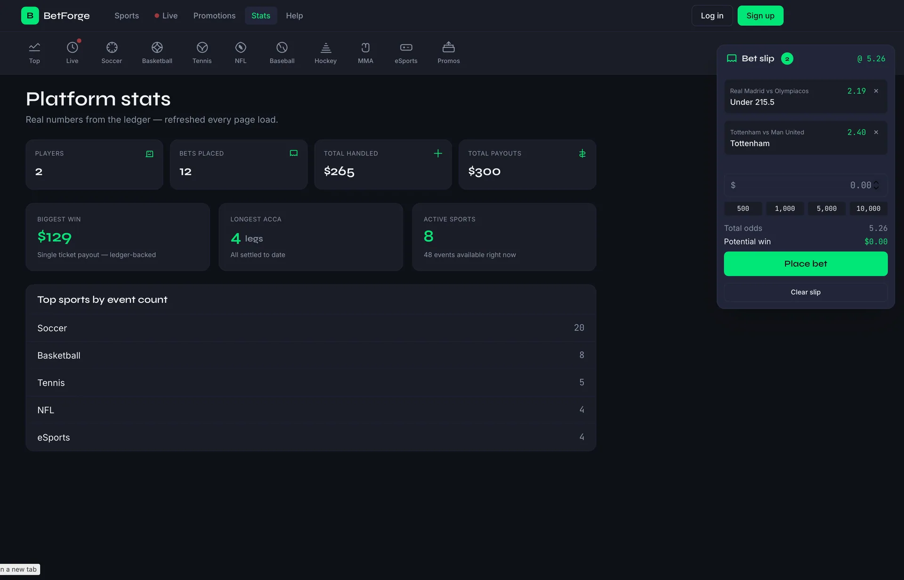The height and width of the screenshot is (580, 904).
Task: Select the MMA category icon
Action: point(365,48)
